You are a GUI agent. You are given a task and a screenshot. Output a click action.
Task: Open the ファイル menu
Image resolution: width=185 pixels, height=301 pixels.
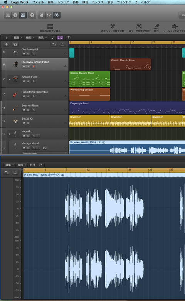38,2
